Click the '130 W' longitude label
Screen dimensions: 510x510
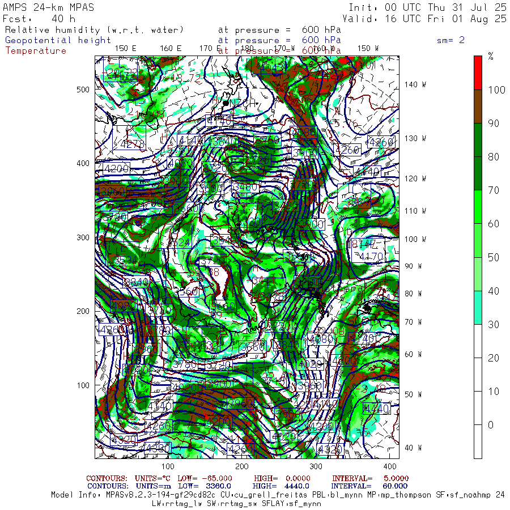click(x=415, y=139)
